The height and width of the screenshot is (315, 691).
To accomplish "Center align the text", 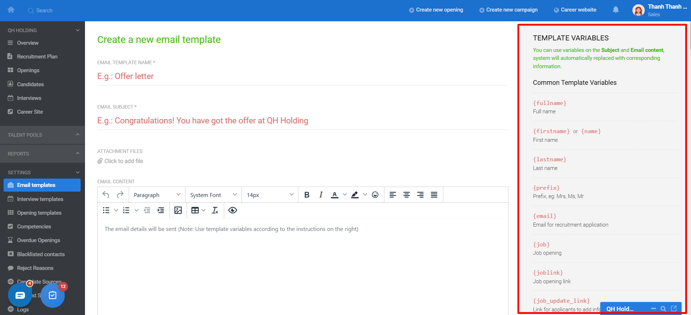I will tap(406, 195).
